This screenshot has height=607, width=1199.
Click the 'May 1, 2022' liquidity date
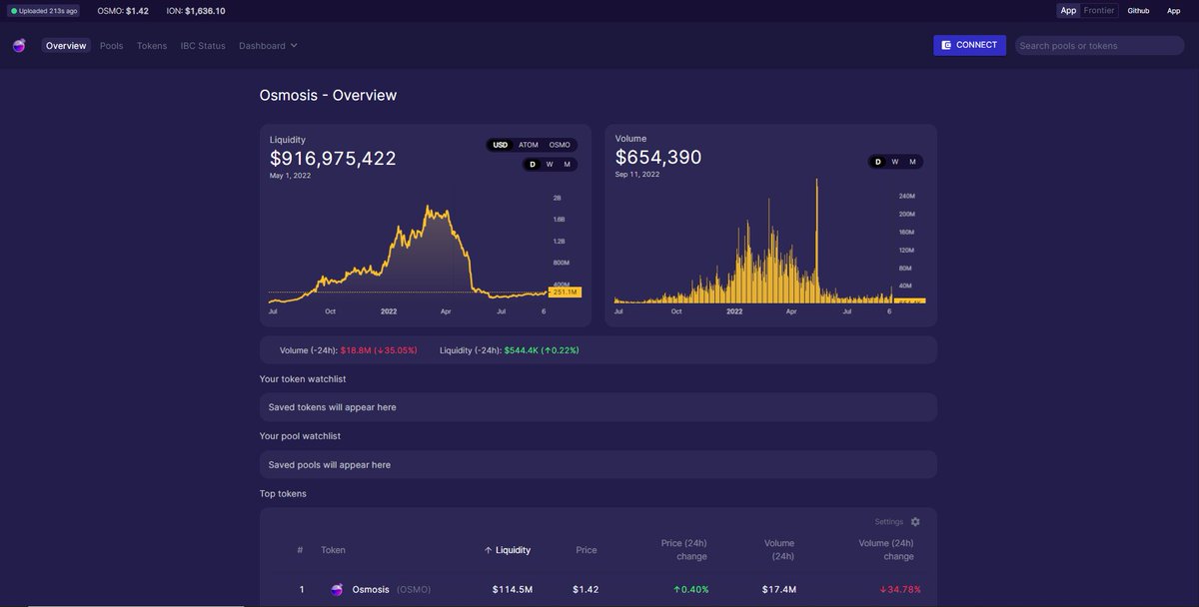290,176
